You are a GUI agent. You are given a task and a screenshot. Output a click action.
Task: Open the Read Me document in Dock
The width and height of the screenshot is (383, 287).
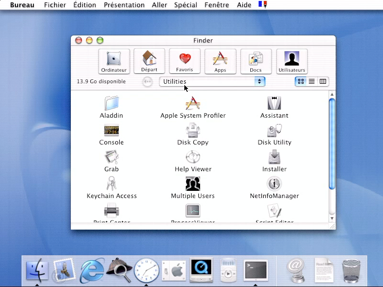click(324, 270)
